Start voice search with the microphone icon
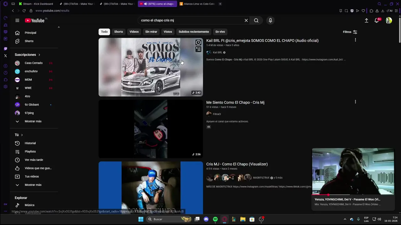The height and width of the screenshot is (225, 401). (270, 20)
